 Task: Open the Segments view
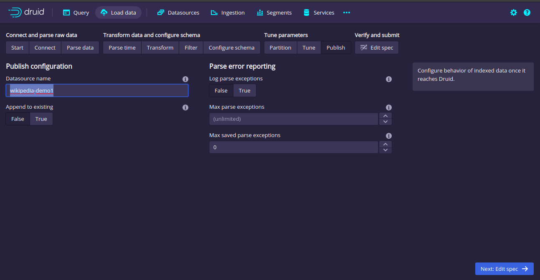(x=274, y=12)
